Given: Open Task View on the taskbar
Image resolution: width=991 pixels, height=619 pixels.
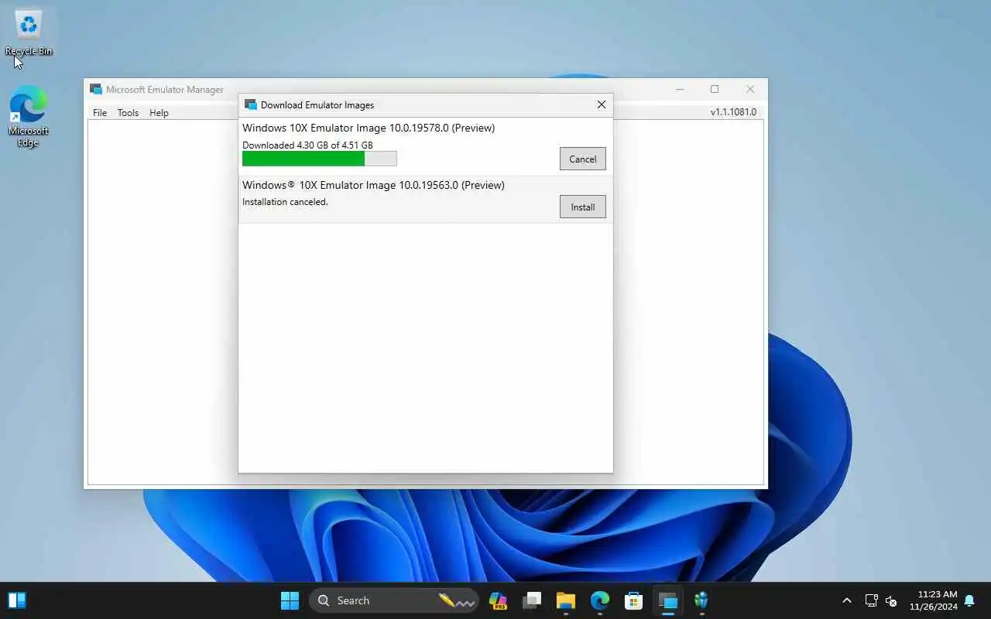Looking at the screenshot, I should click(532, 600).
